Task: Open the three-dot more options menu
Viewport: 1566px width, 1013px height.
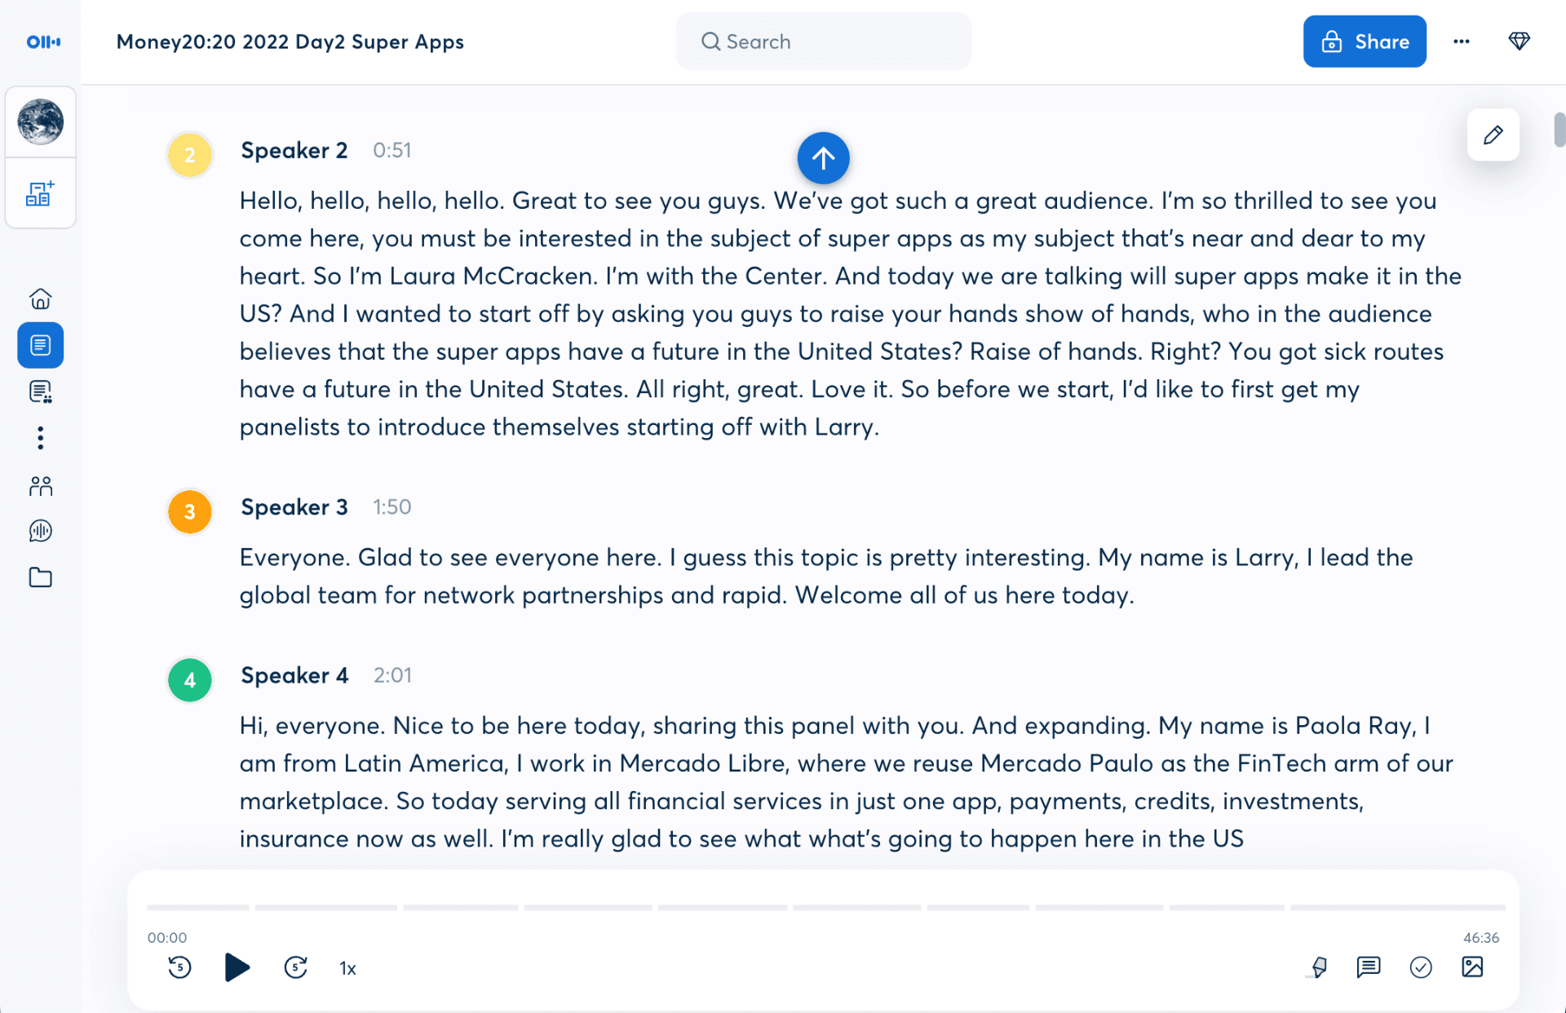Action: 1461,42
